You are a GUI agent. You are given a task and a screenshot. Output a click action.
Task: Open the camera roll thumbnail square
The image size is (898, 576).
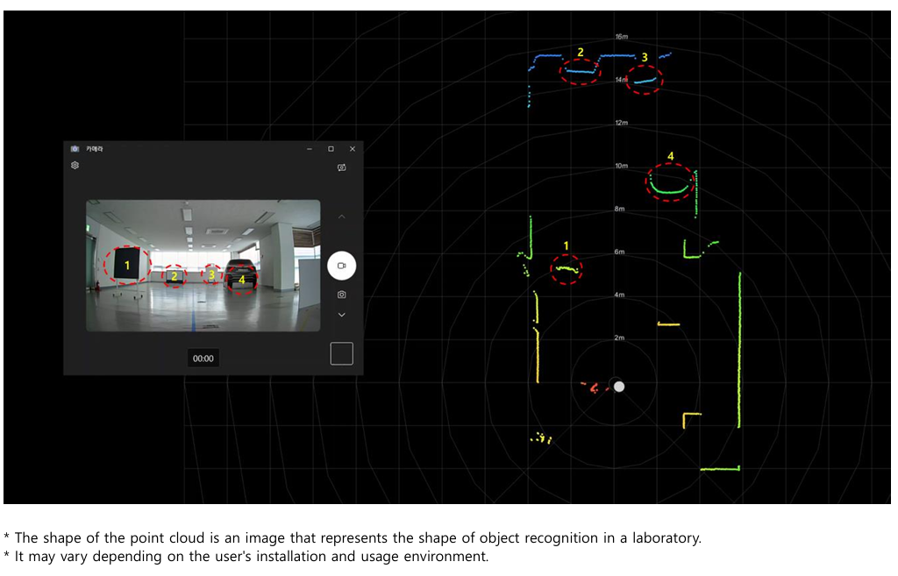(x=341, y=353)
